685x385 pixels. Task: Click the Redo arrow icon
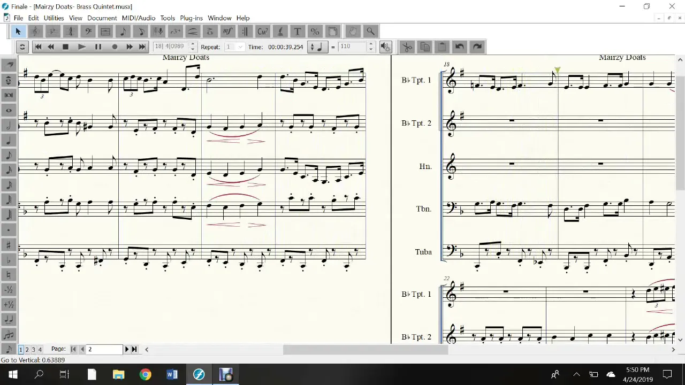[477, 47]
